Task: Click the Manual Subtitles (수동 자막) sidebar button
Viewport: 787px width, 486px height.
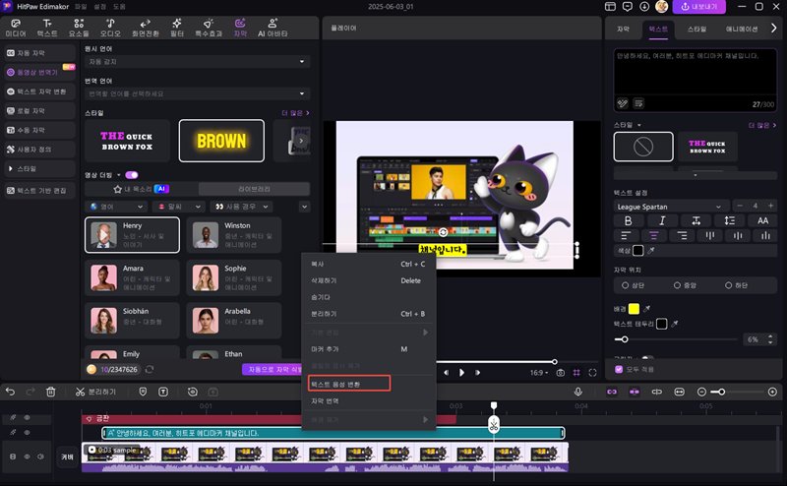Action: tap(40, 130)
